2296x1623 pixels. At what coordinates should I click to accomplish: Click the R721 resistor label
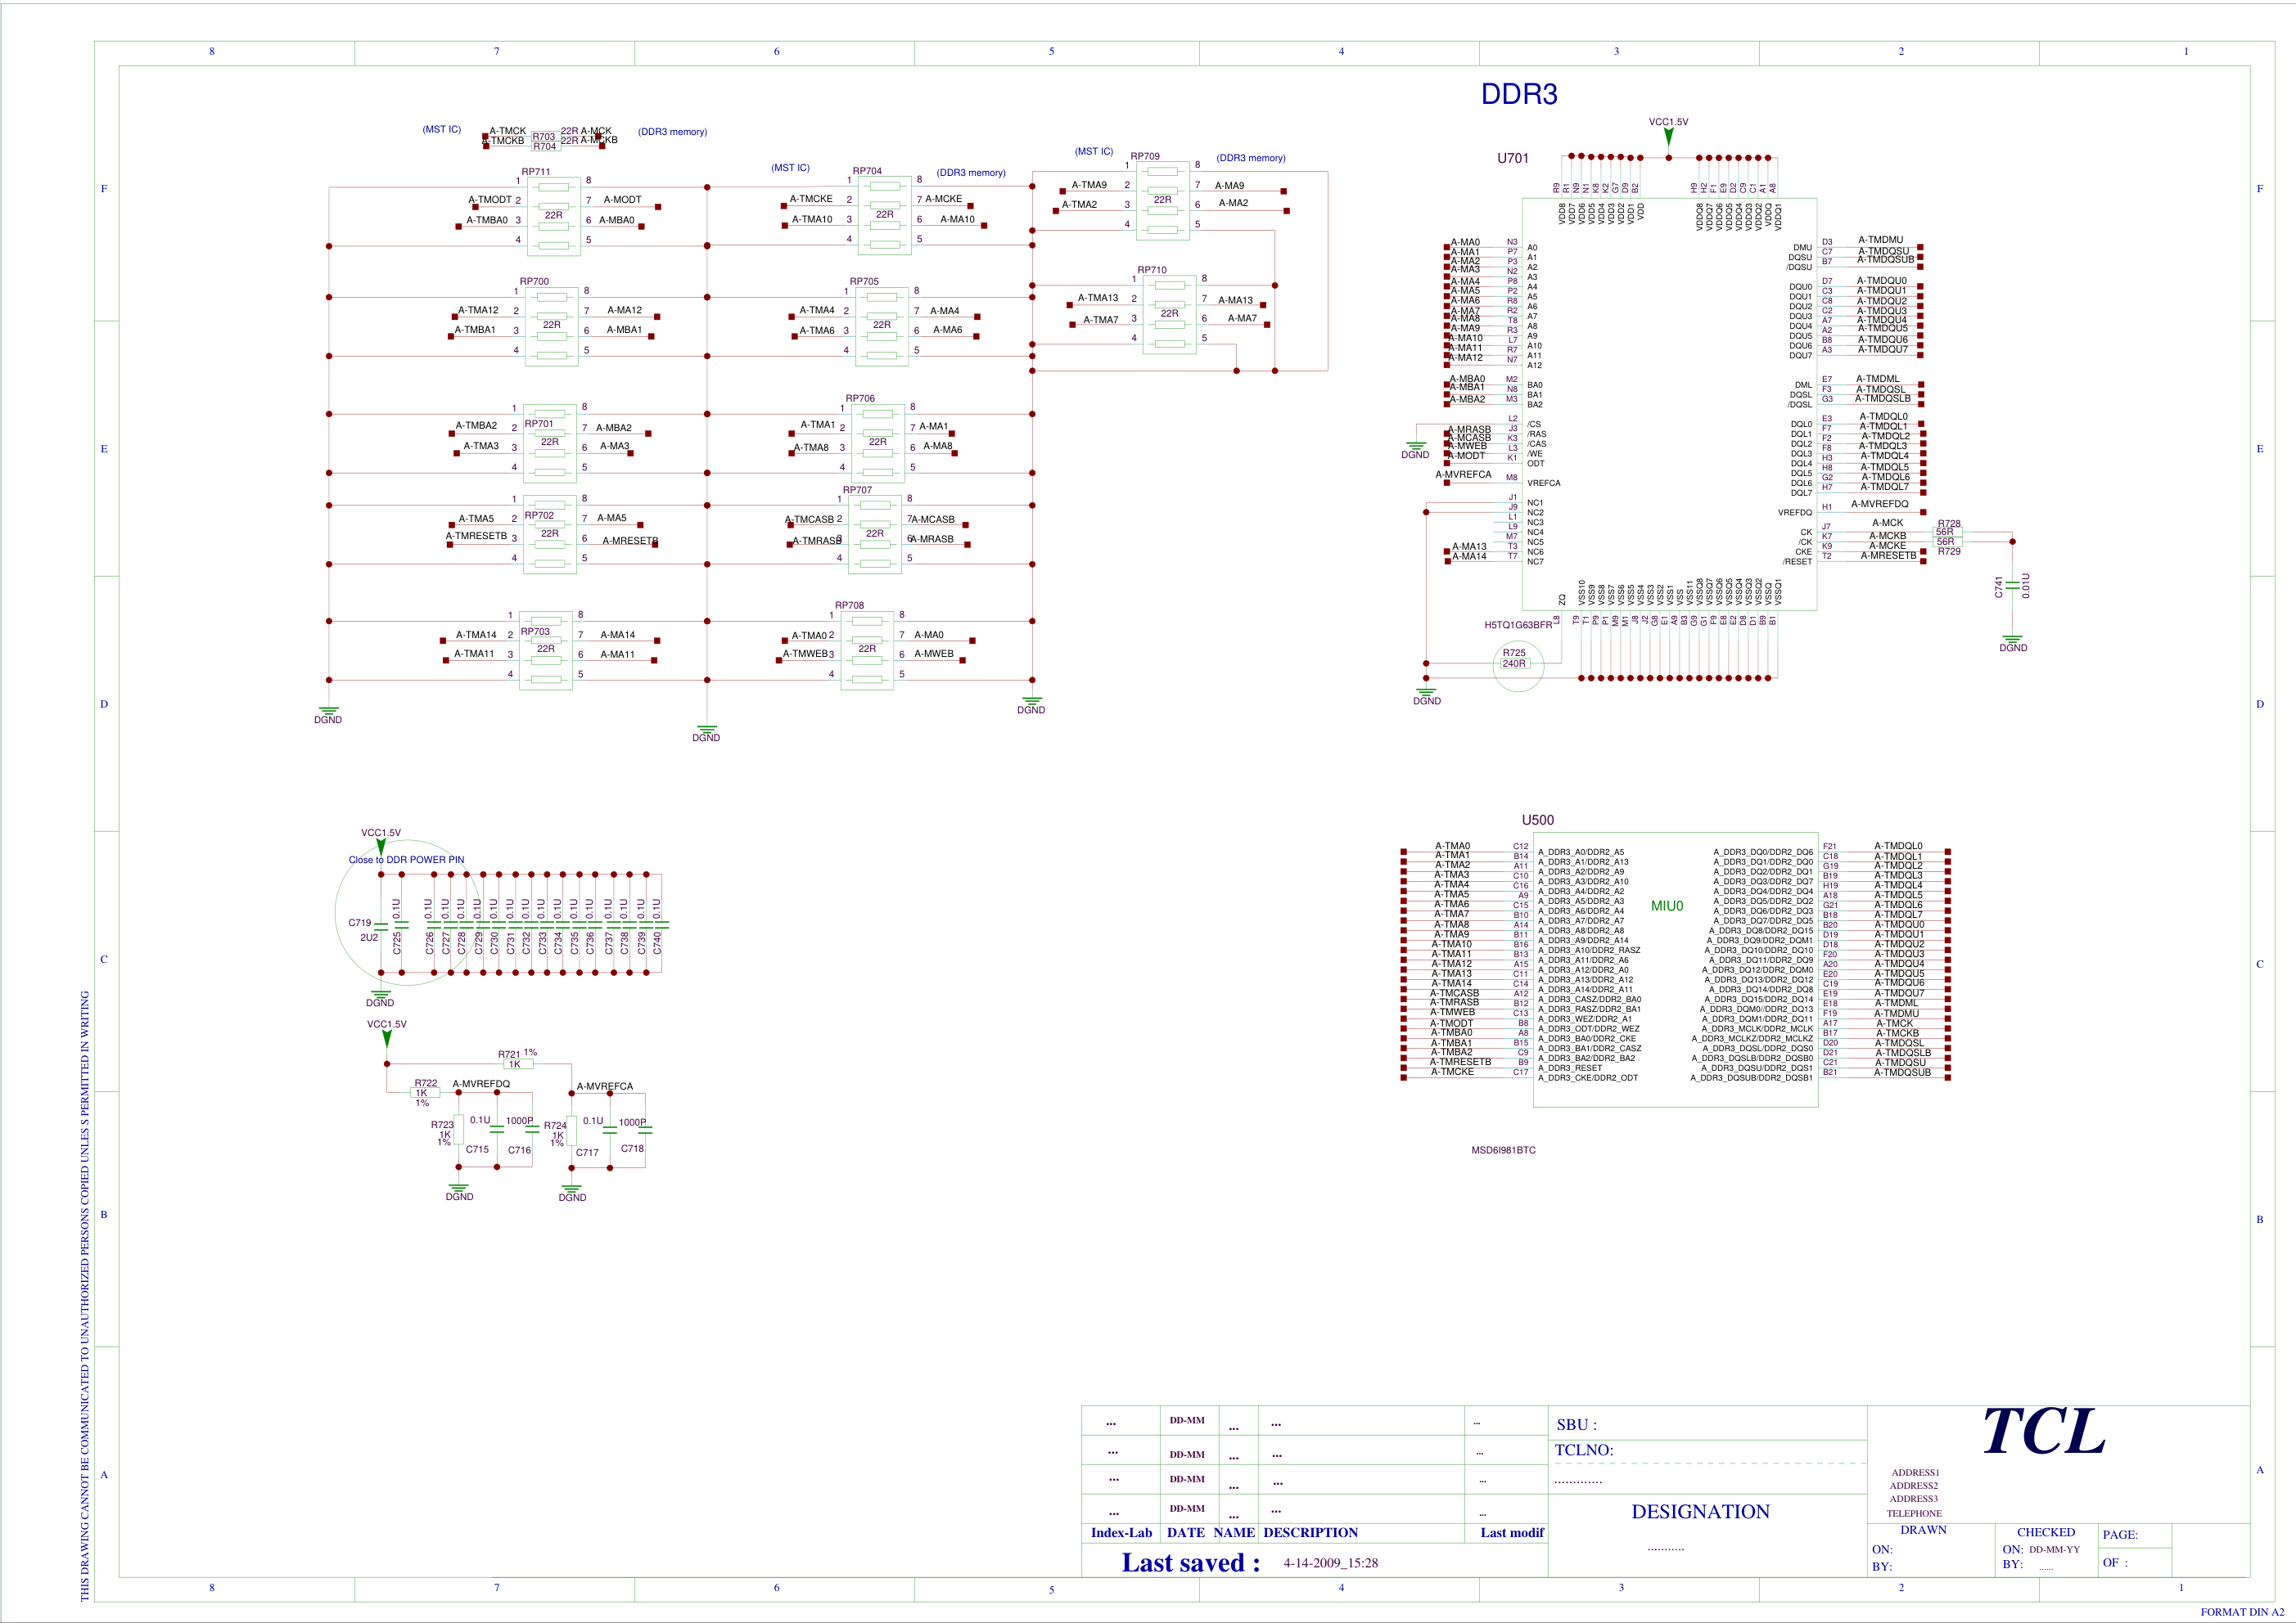(509, 1054)
